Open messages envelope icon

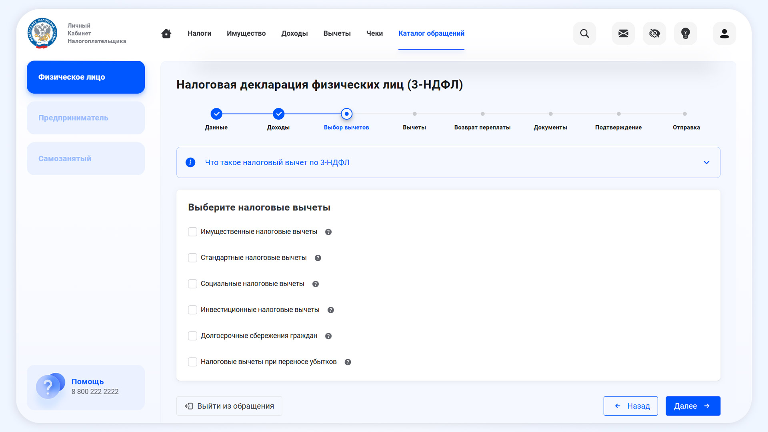tap(623, 34)
